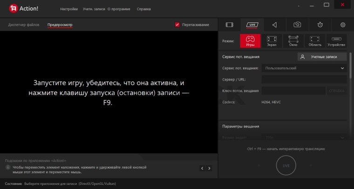Select the Окно window capture mode
354x189 pixels.
[x=293, y=41]
